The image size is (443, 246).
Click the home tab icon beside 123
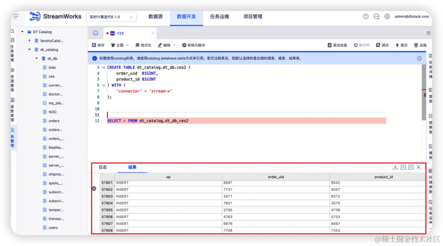(x=96, y=33)
